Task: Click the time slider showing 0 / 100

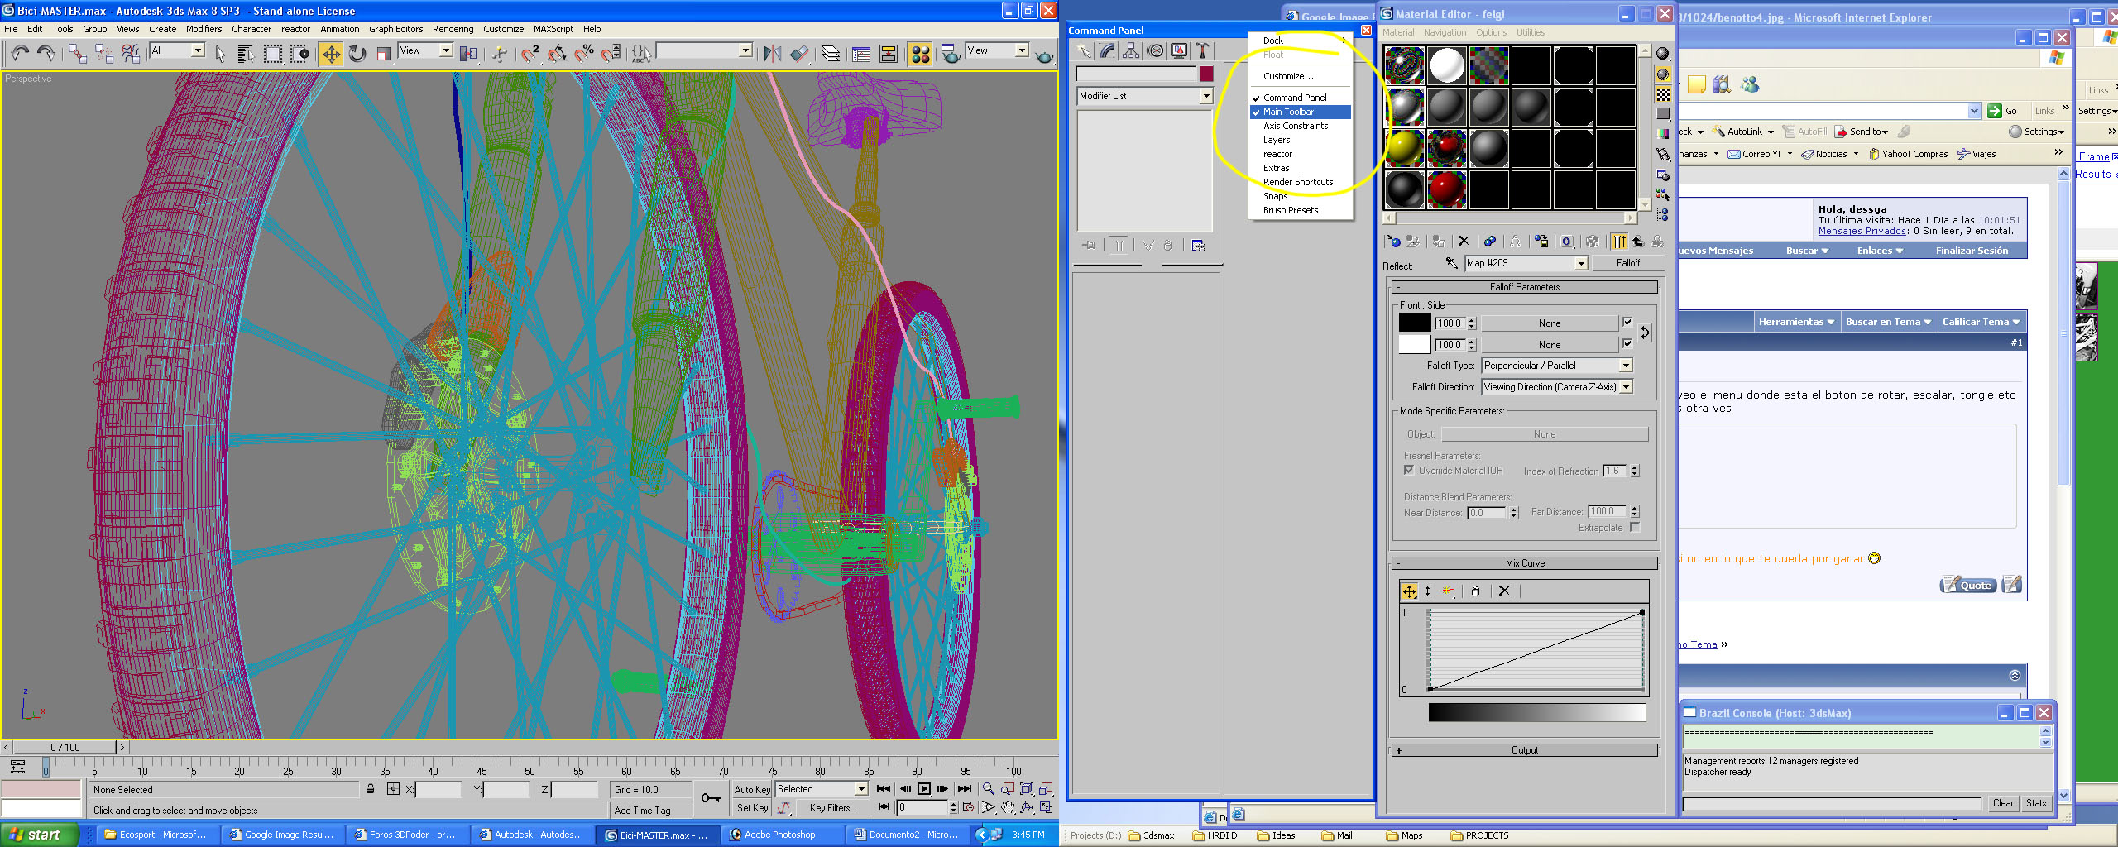Action: [x=65, y=747]
